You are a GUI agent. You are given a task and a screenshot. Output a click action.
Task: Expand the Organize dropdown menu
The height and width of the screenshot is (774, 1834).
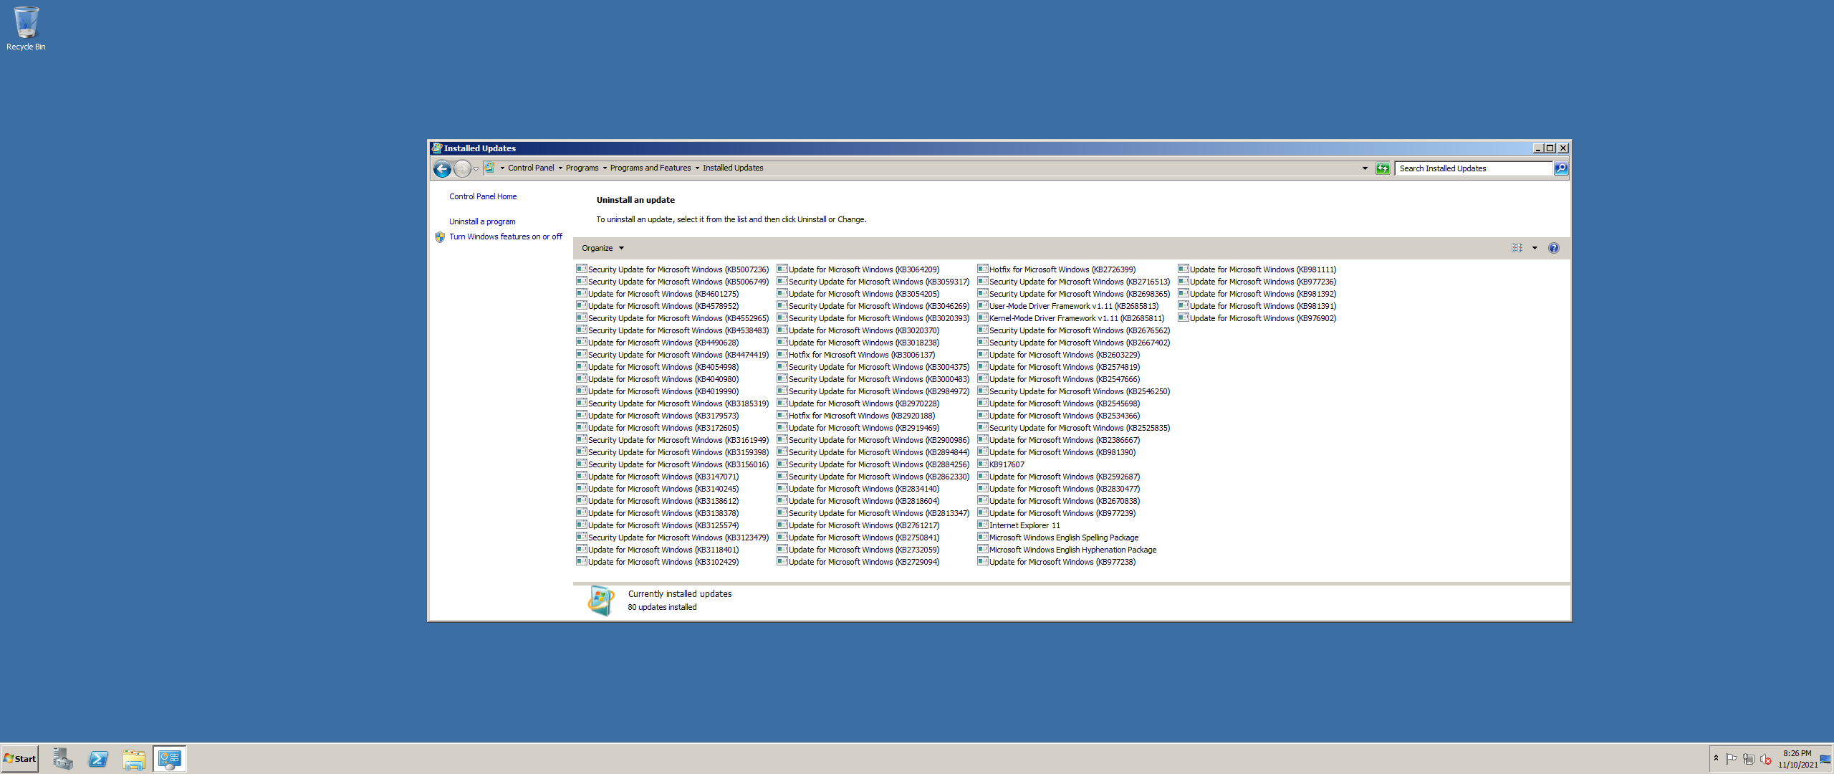tap(602, 248)
